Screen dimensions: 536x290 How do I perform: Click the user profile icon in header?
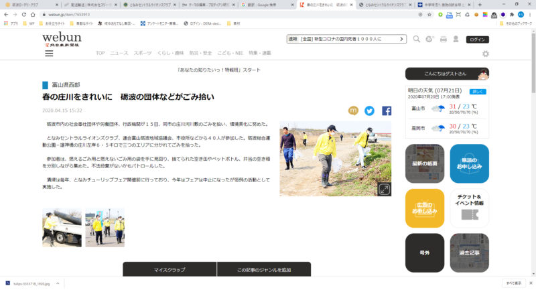click(456, 40)
